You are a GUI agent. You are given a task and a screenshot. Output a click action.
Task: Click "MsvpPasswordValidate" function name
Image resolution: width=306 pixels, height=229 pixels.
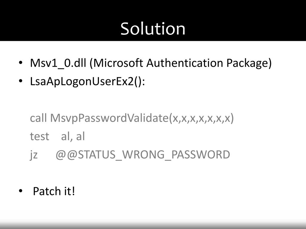[109, 118]
